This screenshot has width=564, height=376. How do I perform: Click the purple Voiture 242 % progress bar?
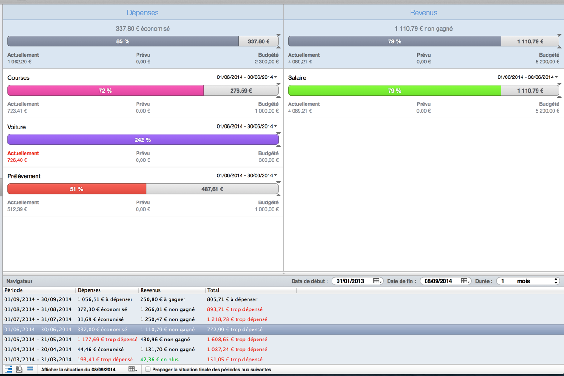143,140
